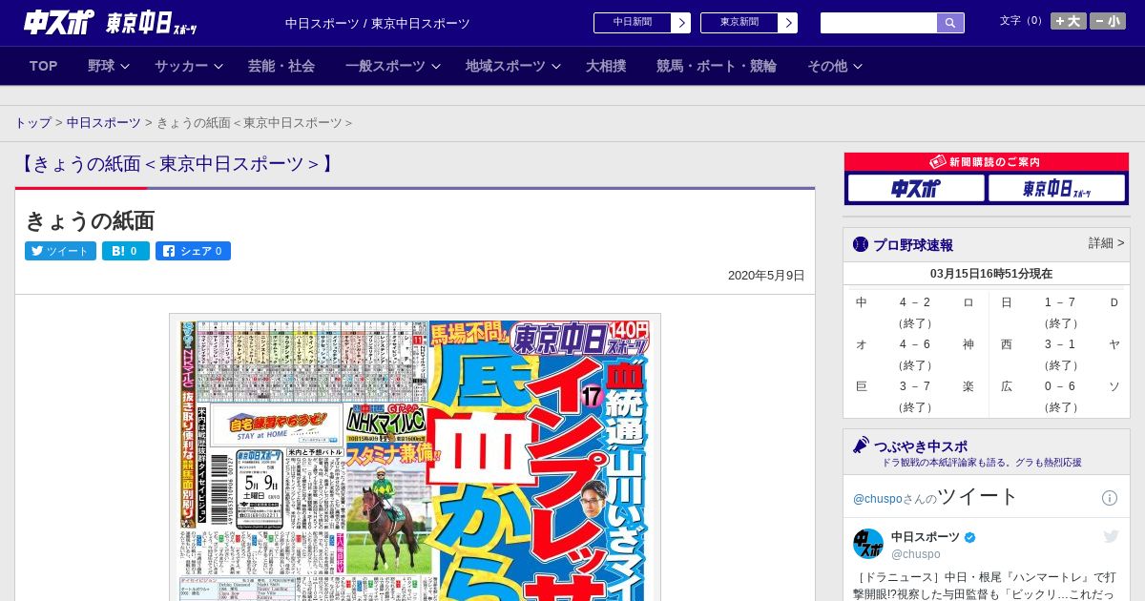Click the search magnifier button

coord(950,23)
